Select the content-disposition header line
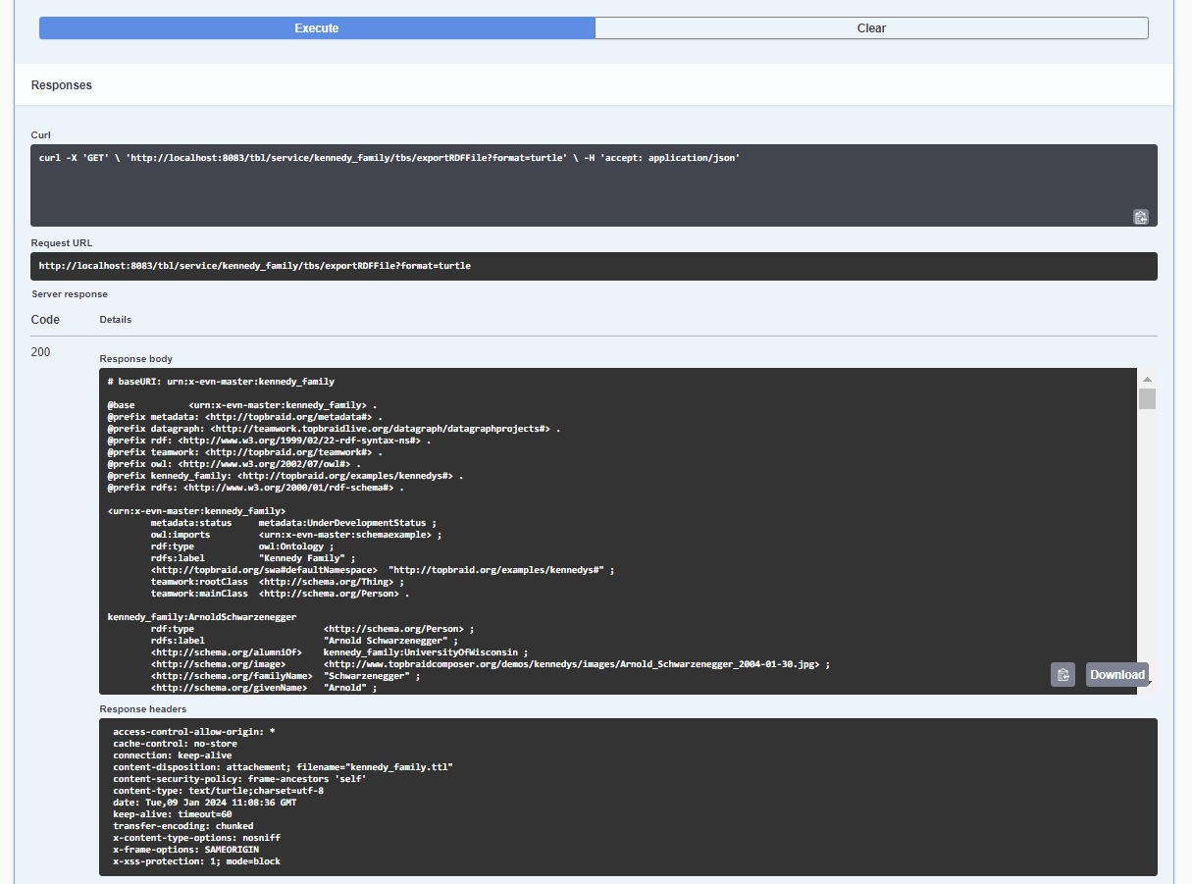The height and width of the screenshot is (884, 1192). (282, 766)
